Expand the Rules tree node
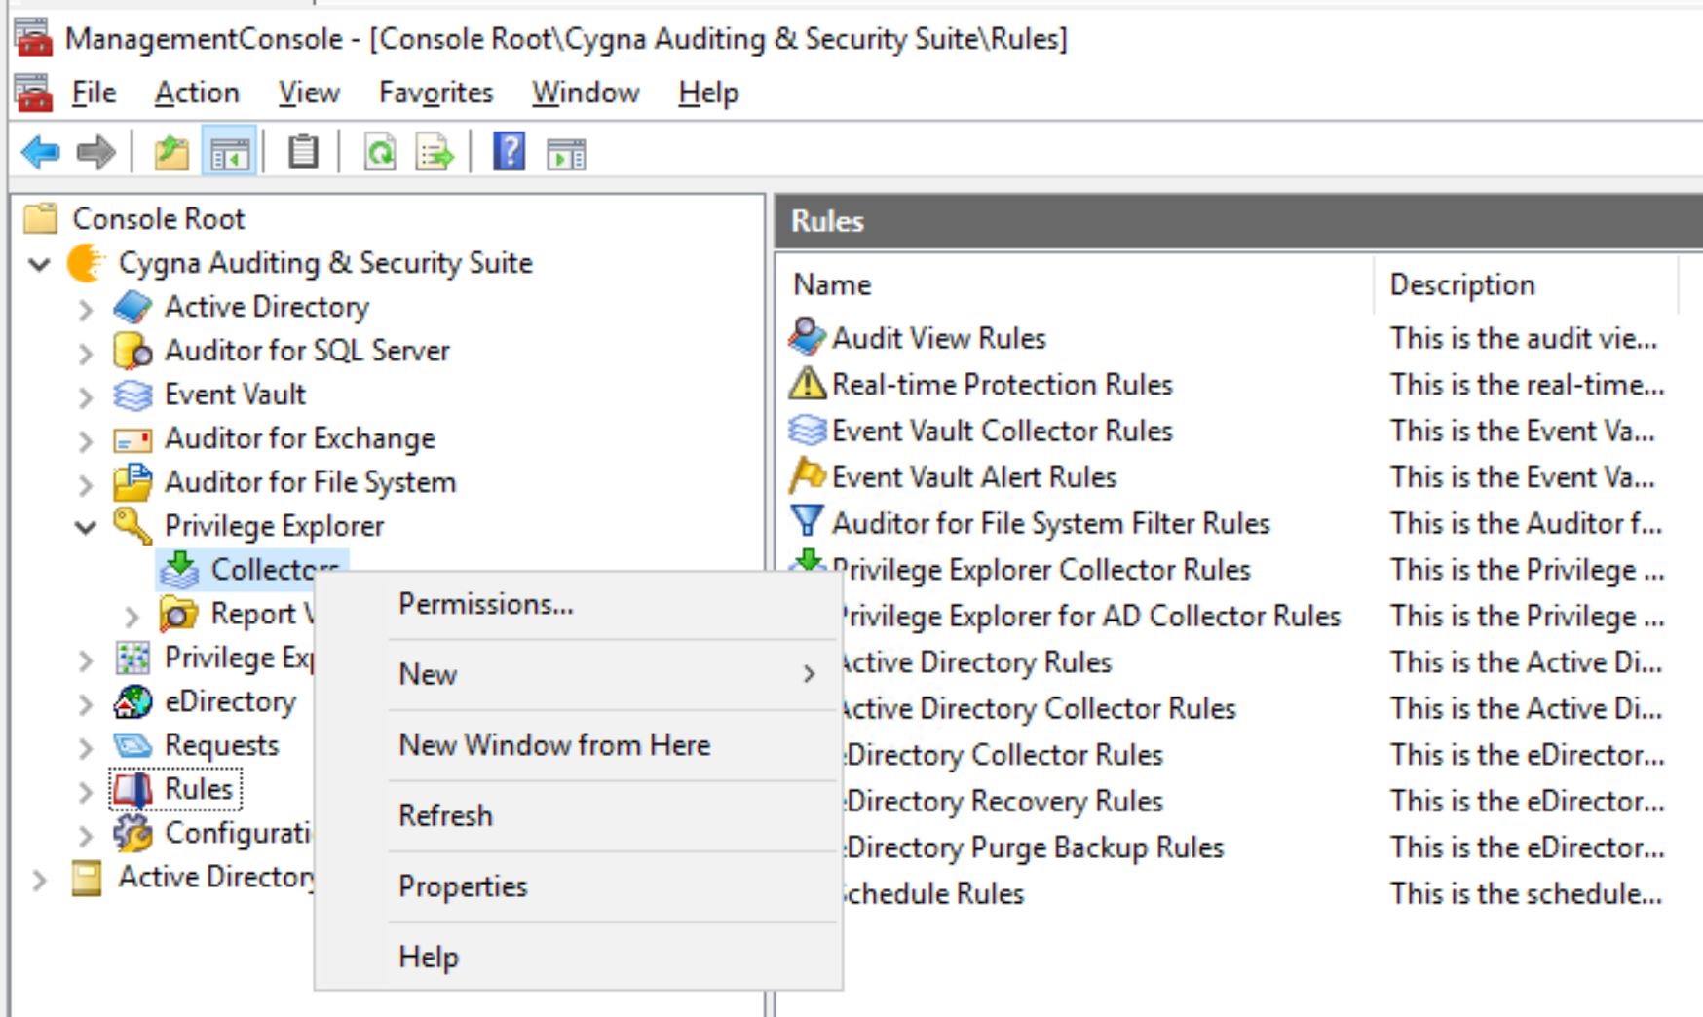This screenshot has height=1017, width=1703. coord(86,791)
